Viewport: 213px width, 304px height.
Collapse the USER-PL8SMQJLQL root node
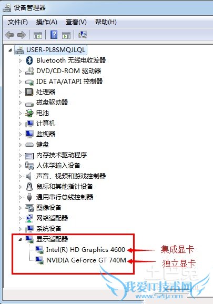click(10, 50)
